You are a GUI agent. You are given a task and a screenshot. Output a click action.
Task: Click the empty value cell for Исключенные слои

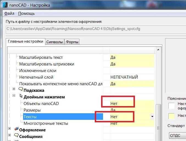click(x=132, y=71)
